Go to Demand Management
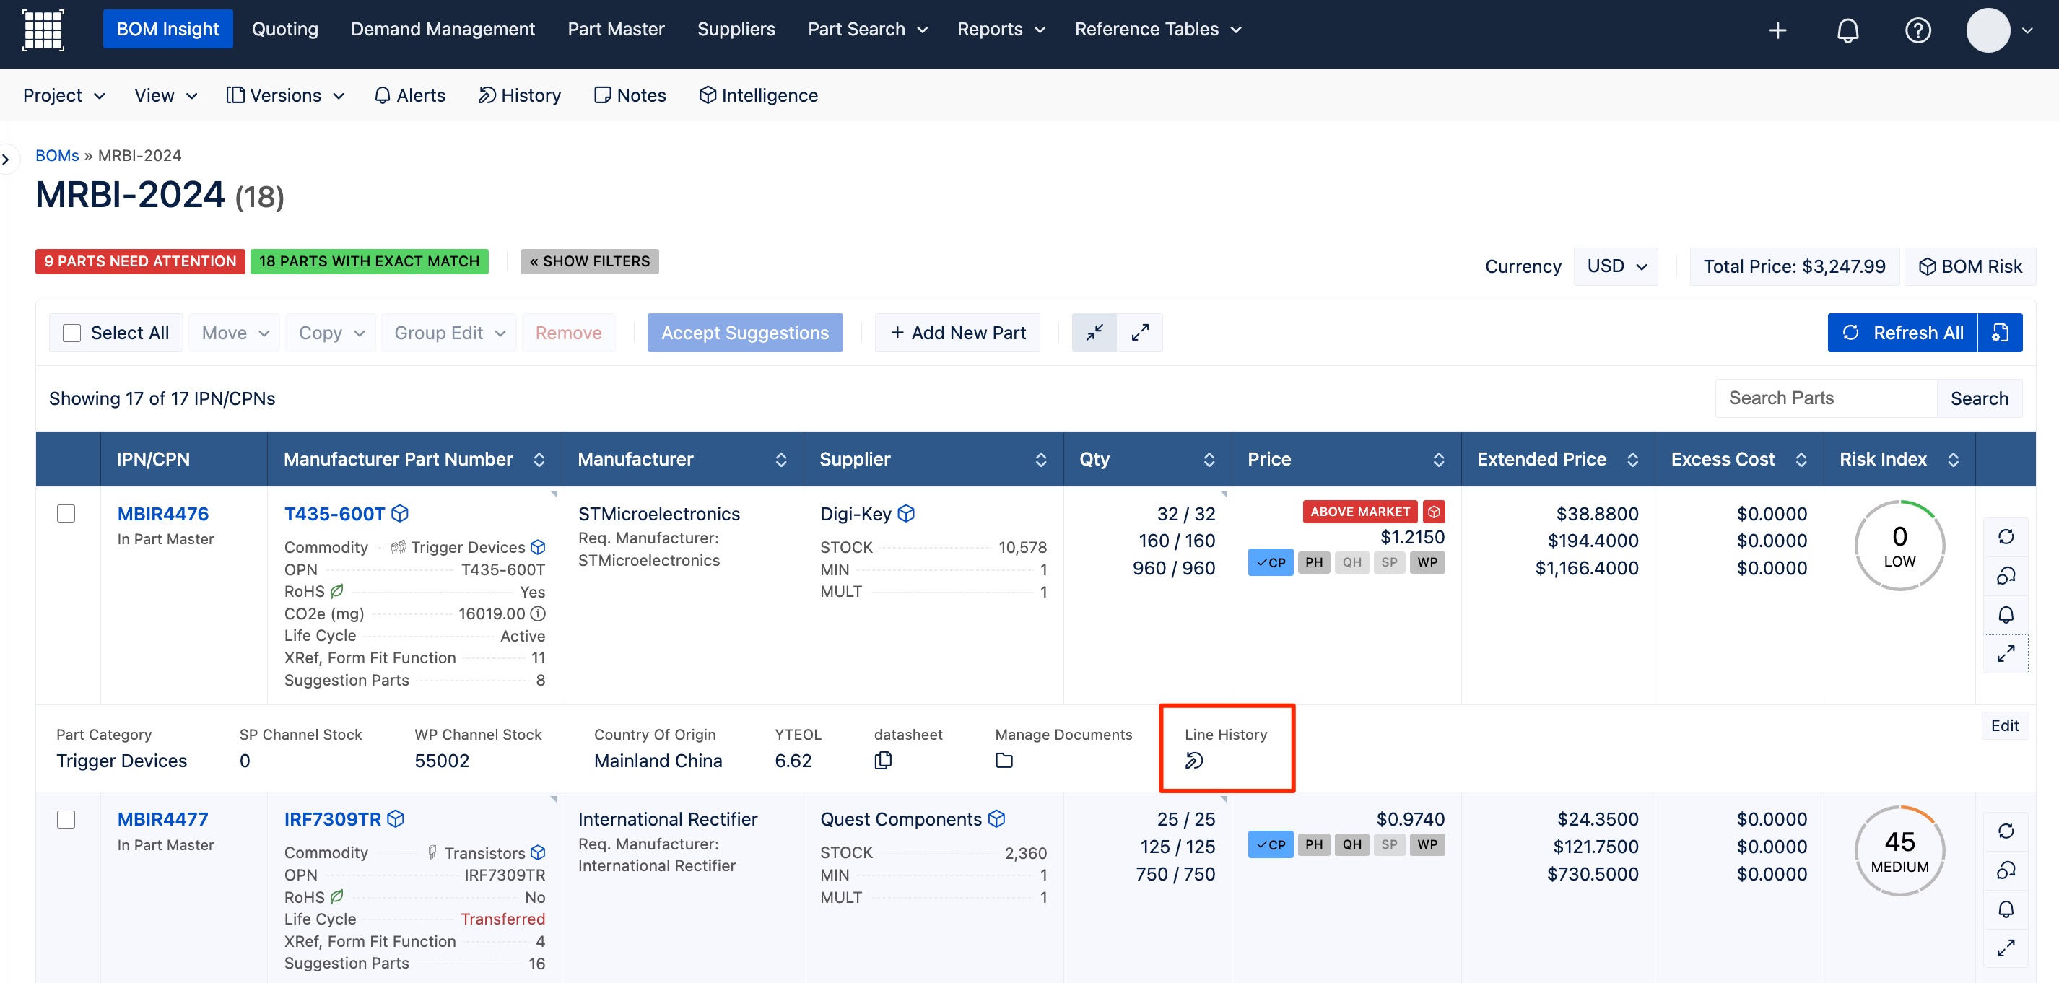The width and height of the screenshot is (2059, 983). [x=443, y=30]
